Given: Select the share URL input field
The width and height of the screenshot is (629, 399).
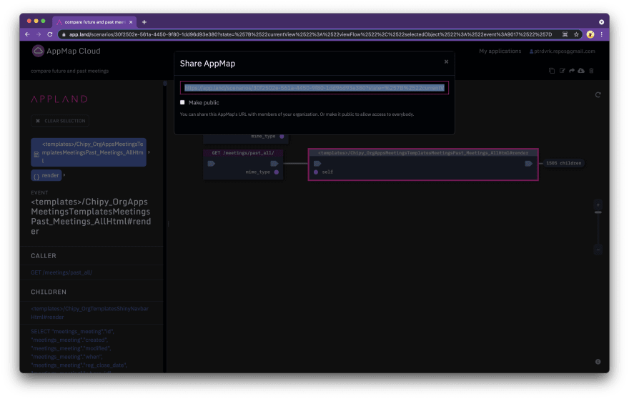Looking at the screenshot, I should (x=314, y=88).
